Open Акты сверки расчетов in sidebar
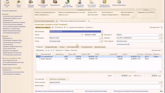The width and height of the screenshot is (165, 93). (10, 60)
